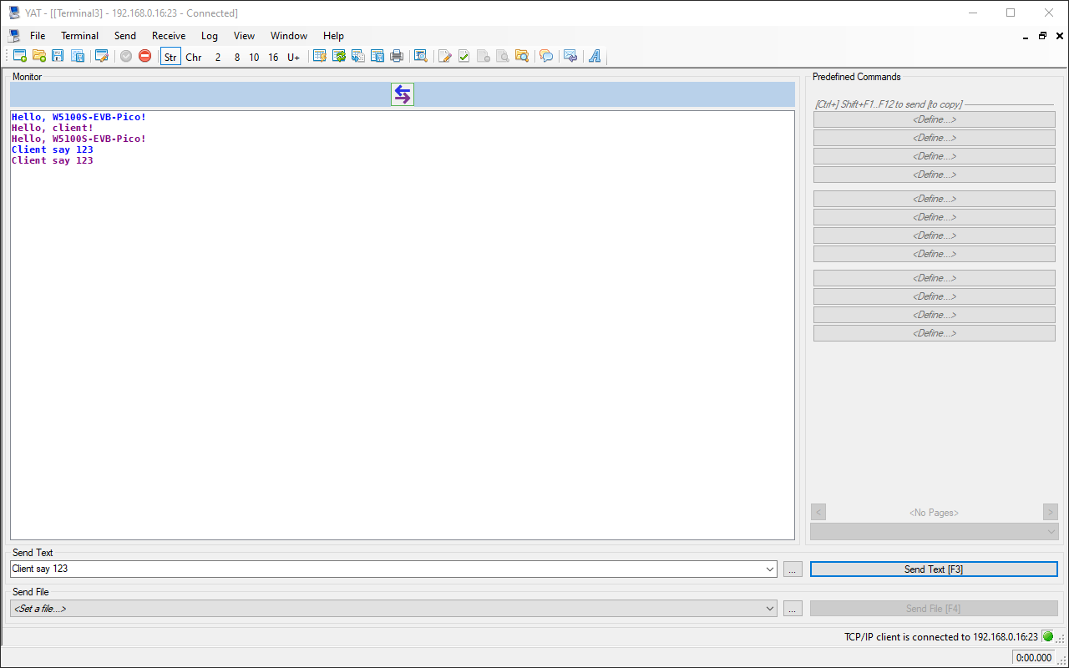Click the greyed-out view log file icon
Viewport: 1069px width, 668px height.
pyautogui.click(x=503, y=57)
